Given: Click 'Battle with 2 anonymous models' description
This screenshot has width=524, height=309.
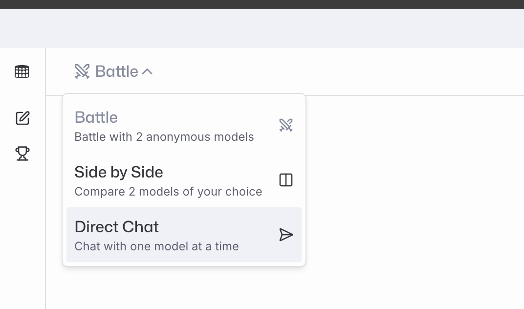Looking at the screenshot, I should [x=164, y=137].
